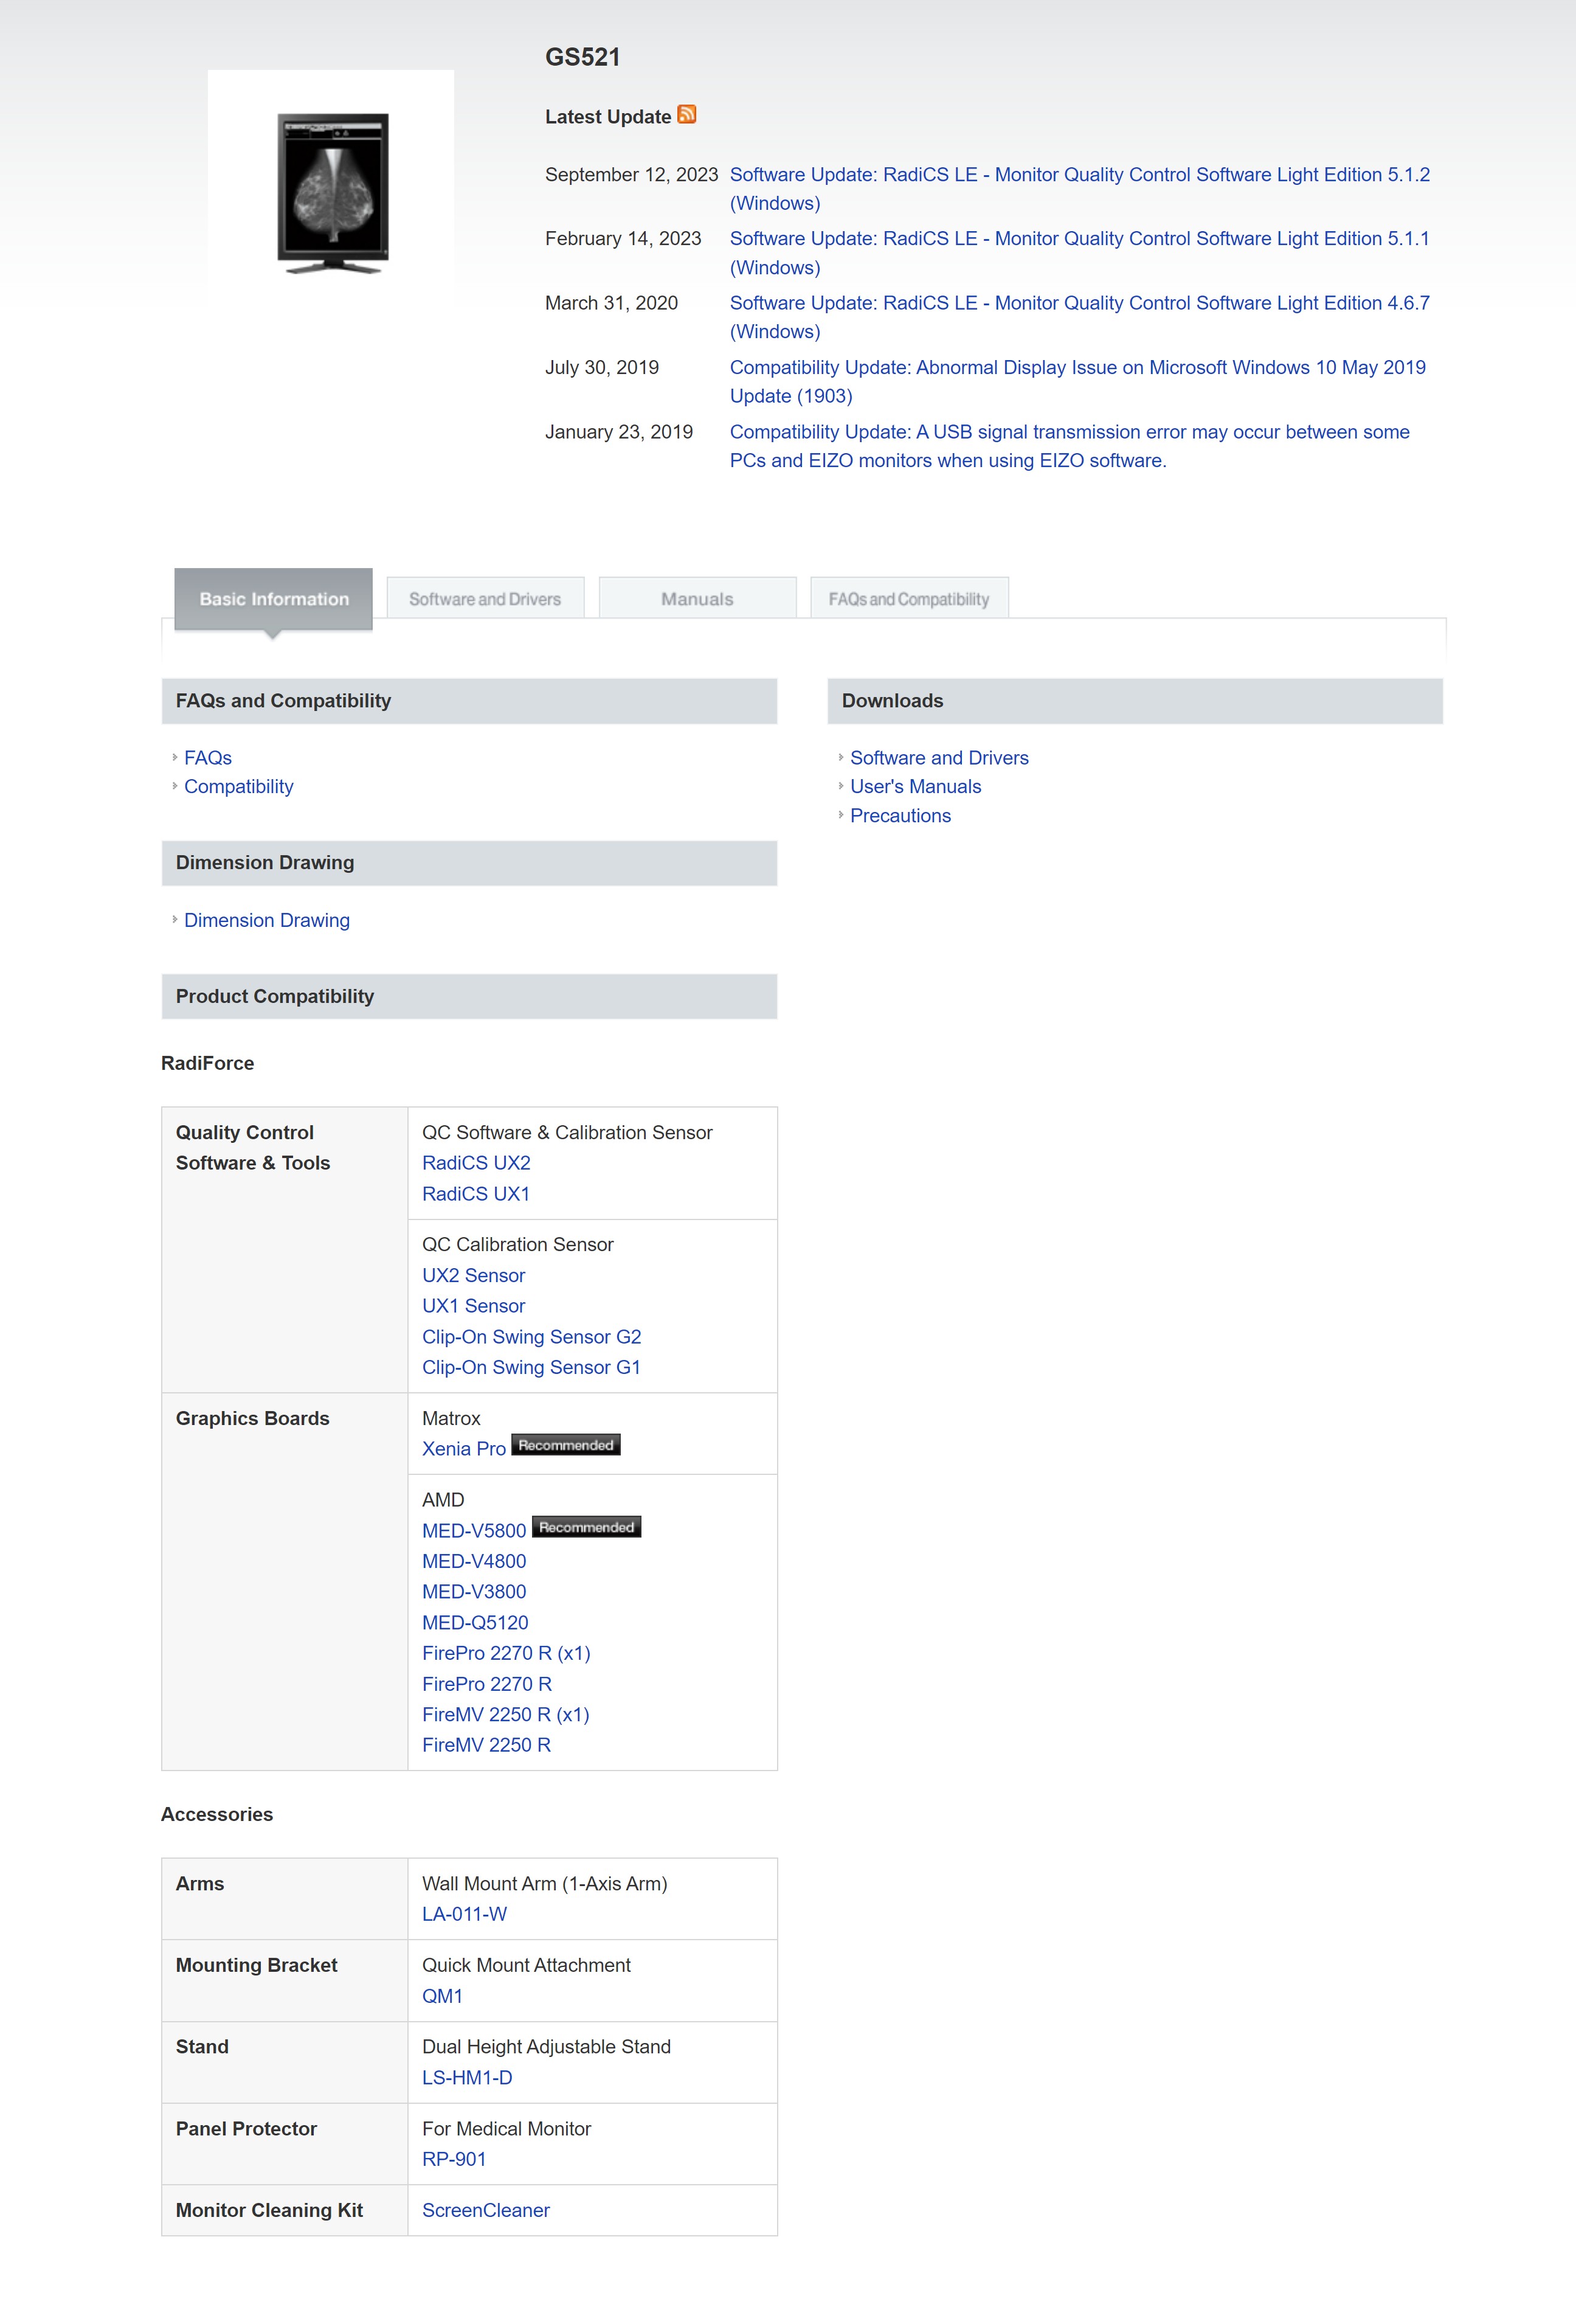
Task: Open the User's Manuals link
Action: [x=916, y=786]
